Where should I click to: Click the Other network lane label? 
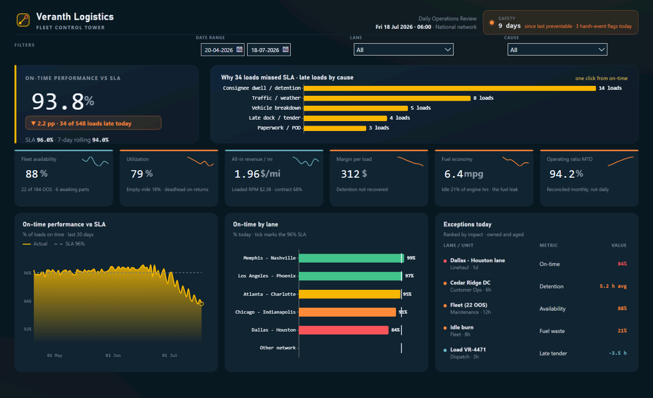coord(278,348)
